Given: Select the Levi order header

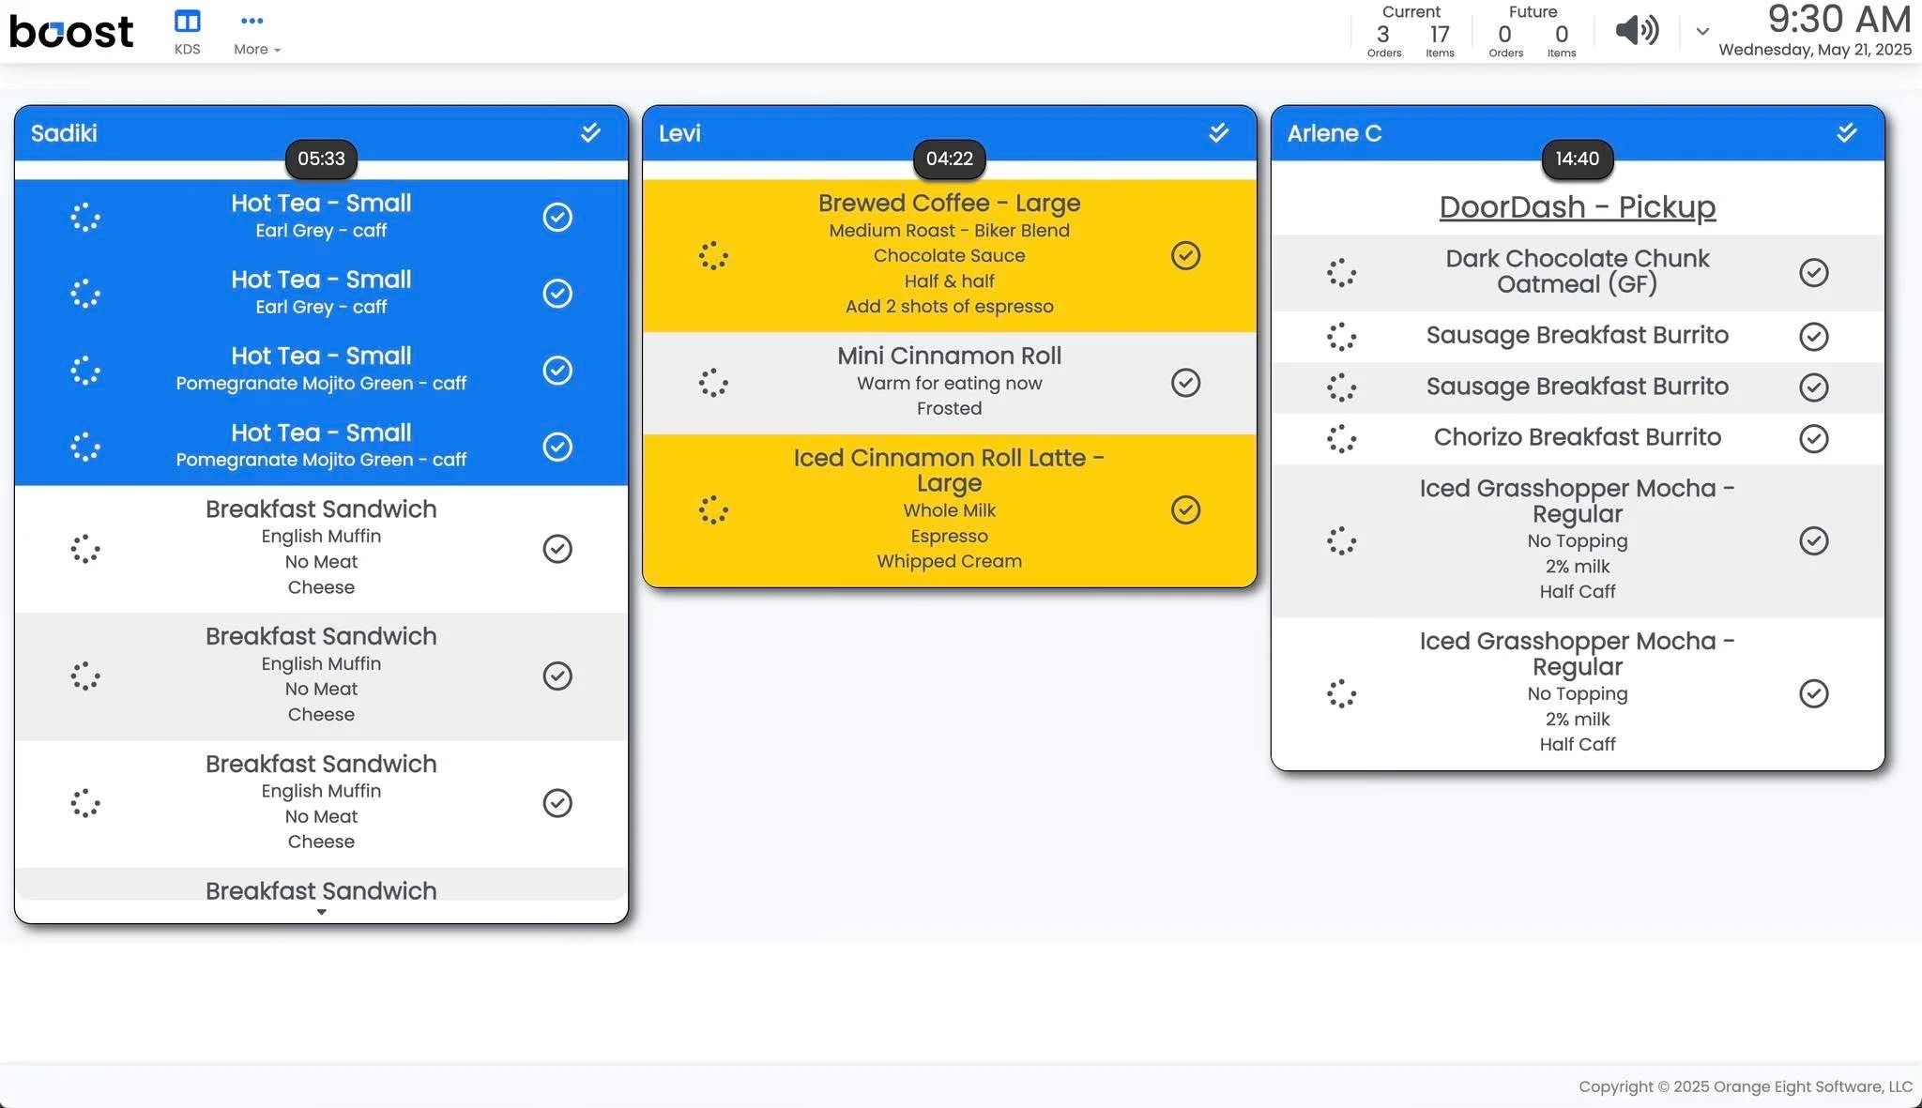Looking at the screenshot, I should tap(679, 133).
